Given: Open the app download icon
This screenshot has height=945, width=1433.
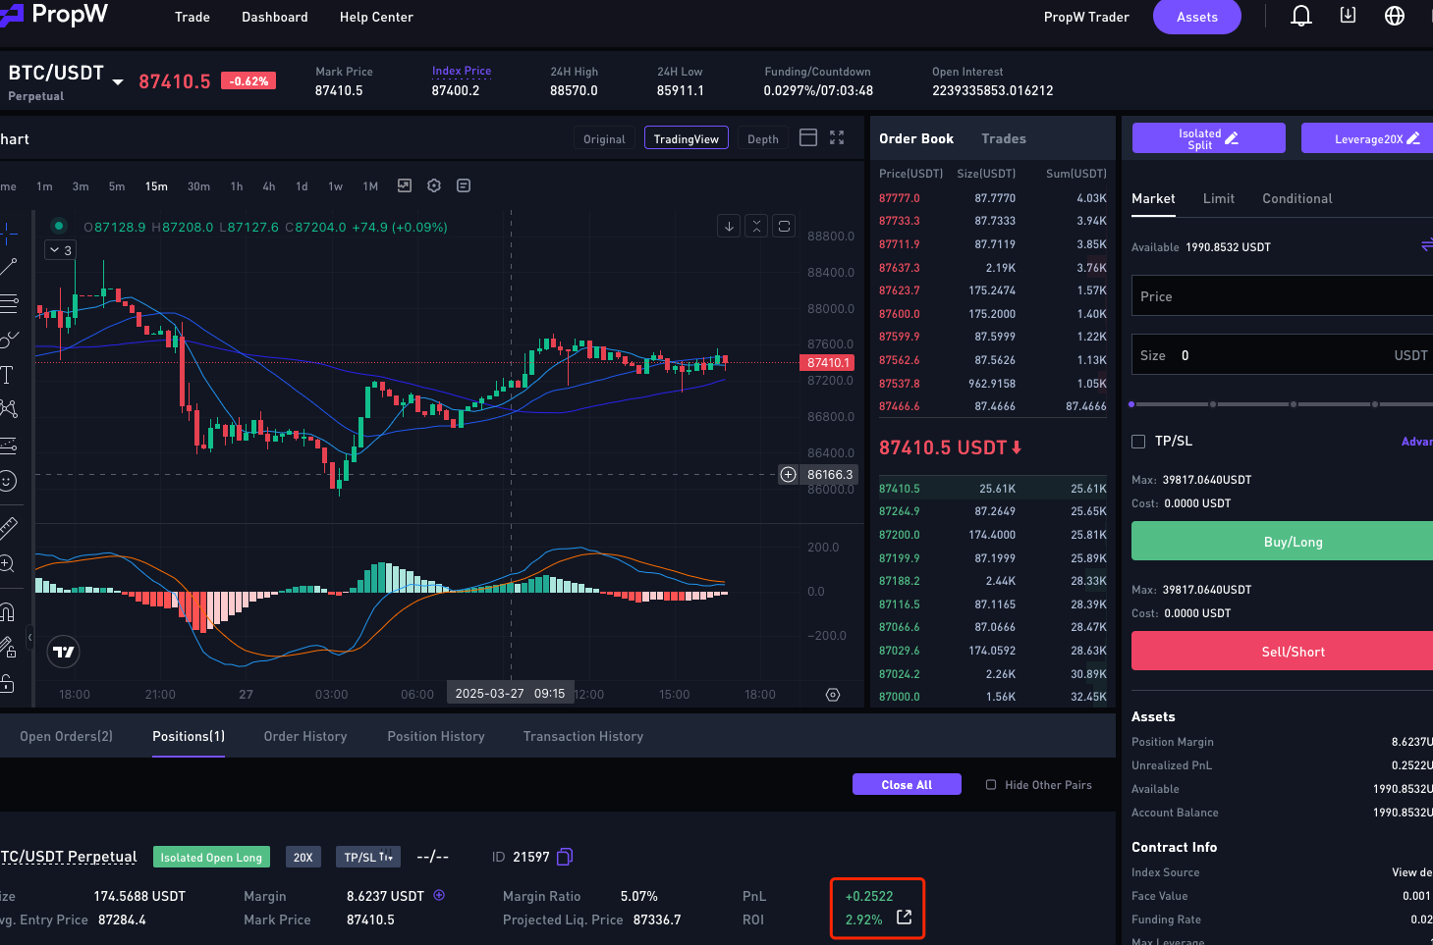Looking at the screenshot, I should pyautogui.click(x=1348, y=16).
